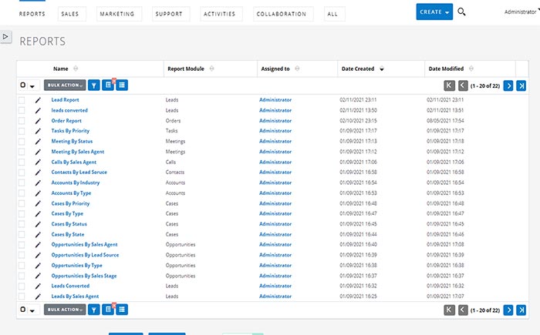Edit Leads Converted with pencil icon

pos(38,286)
